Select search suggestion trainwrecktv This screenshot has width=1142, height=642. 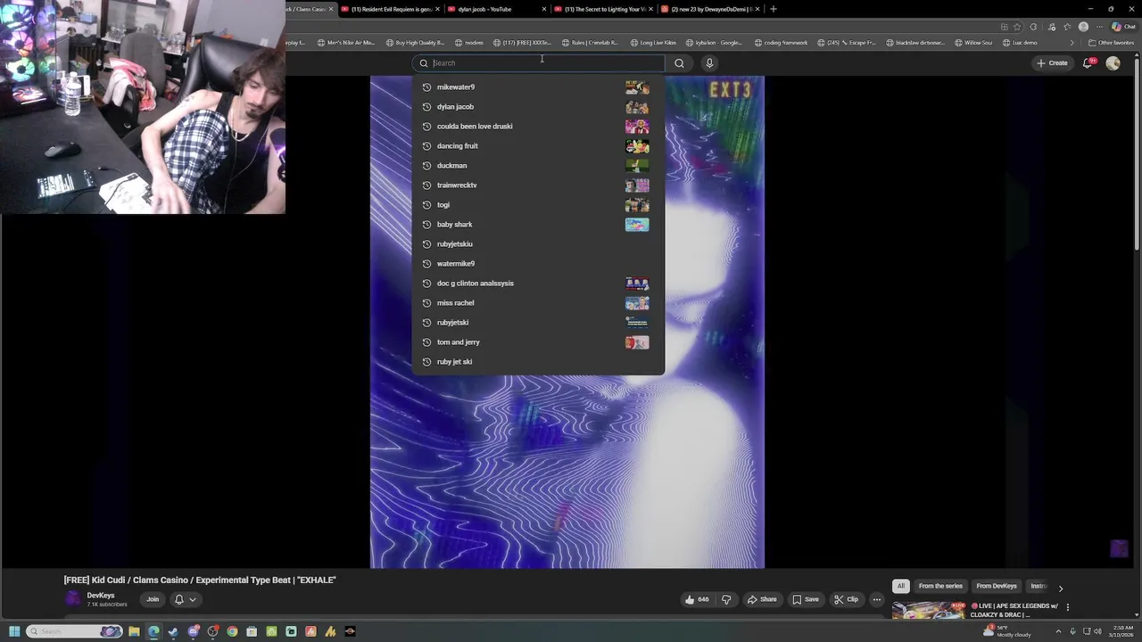point(538,185)
